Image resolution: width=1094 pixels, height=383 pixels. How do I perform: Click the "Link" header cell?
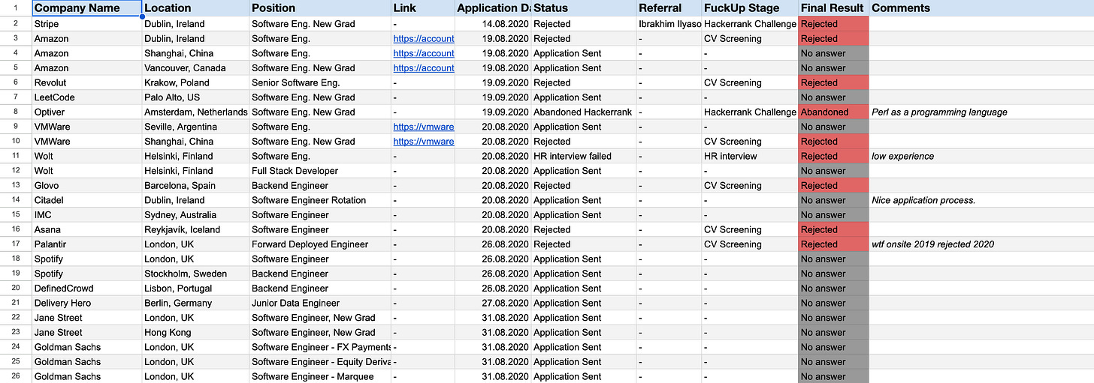(423, 8)
